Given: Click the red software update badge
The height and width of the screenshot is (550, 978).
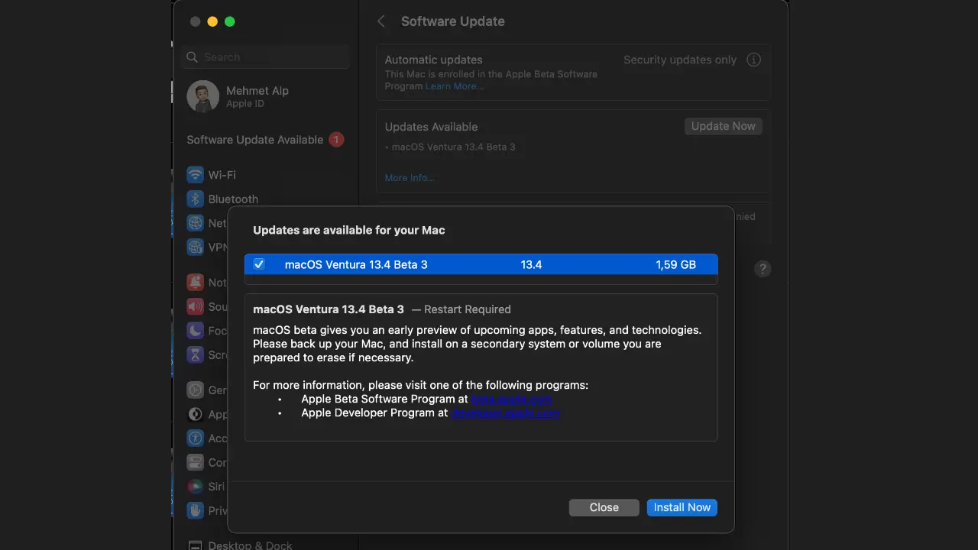Looking at the screenshot, I should 336,140.
